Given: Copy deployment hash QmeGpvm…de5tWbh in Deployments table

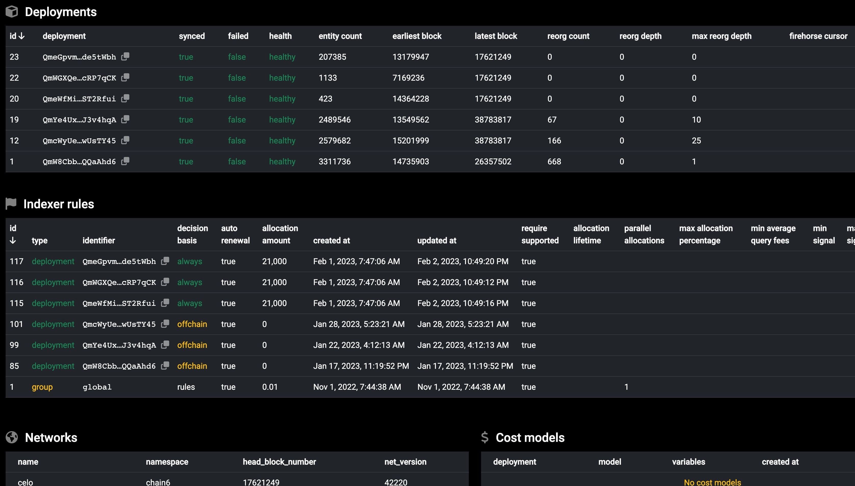Looking at the screenshot, I should point(125,56).
